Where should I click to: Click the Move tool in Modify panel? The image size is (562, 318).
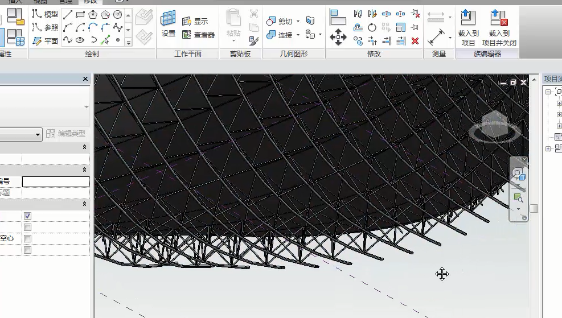338,38
